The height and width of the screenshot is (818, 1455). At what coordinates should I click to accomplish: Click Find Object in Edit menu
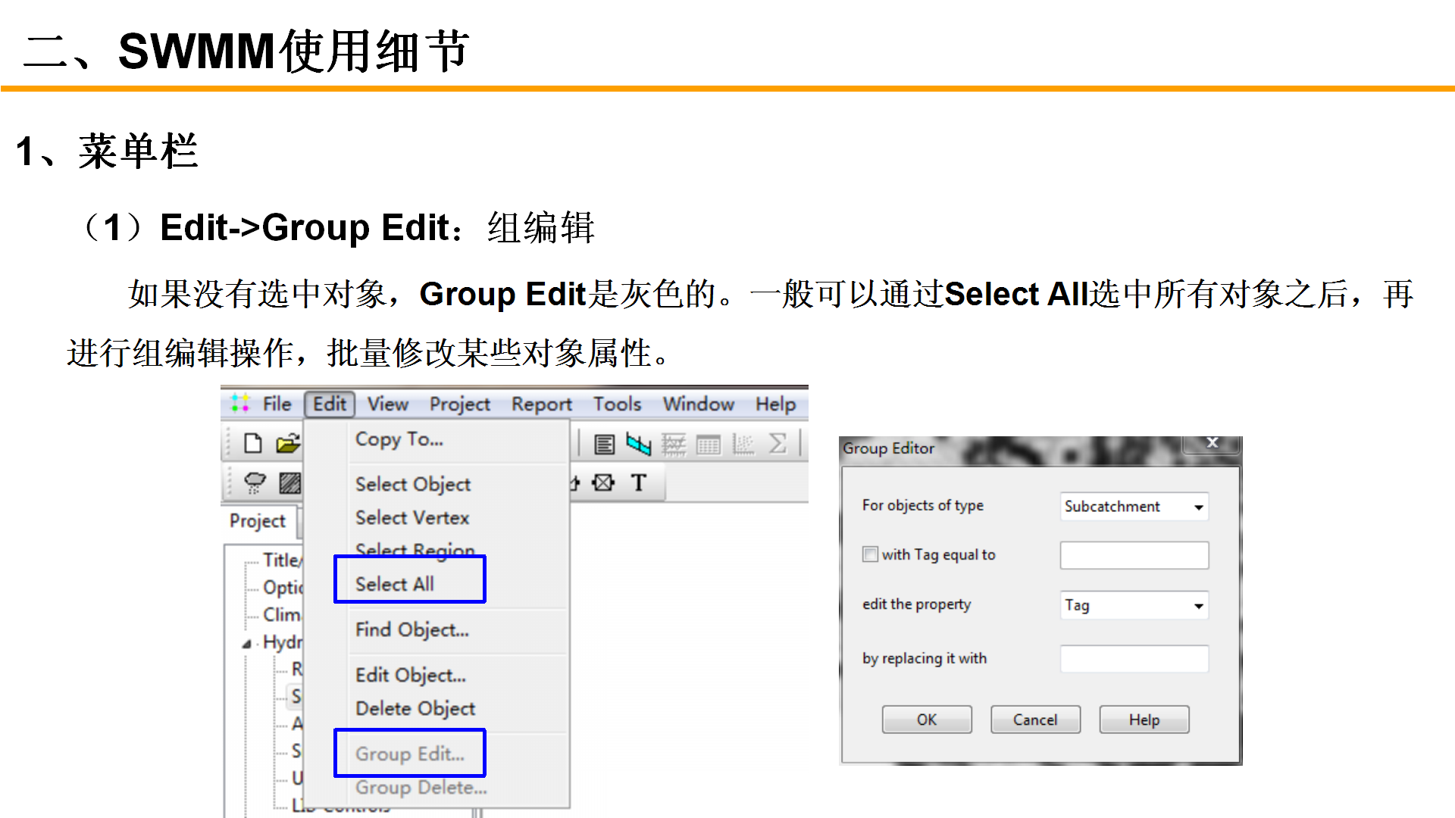pyautogui.click(x=411, y=629)
